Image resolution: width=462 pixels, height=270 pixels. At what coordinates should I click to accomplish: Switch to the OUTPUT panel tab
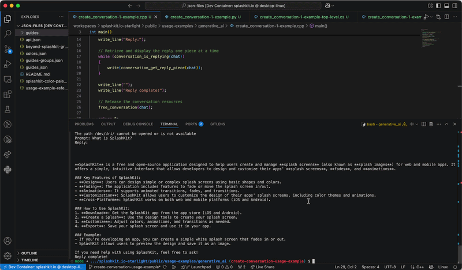108,124
